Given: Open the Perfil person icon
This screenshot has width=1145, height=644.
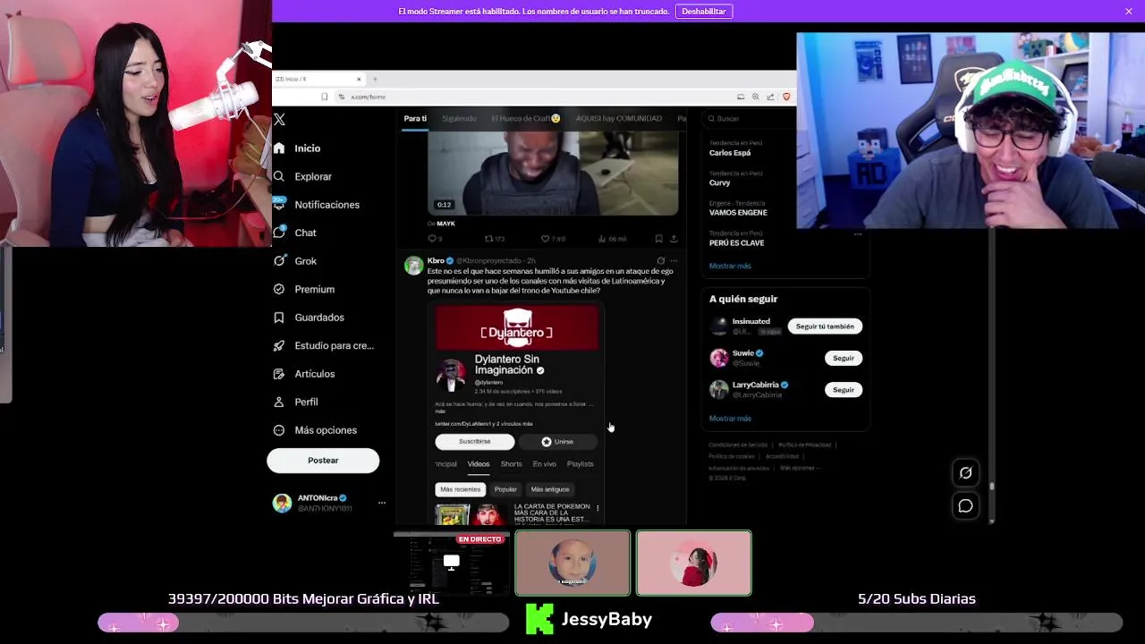Looking at the screenshot, I should pyautogui.click(x=279, y=402).
